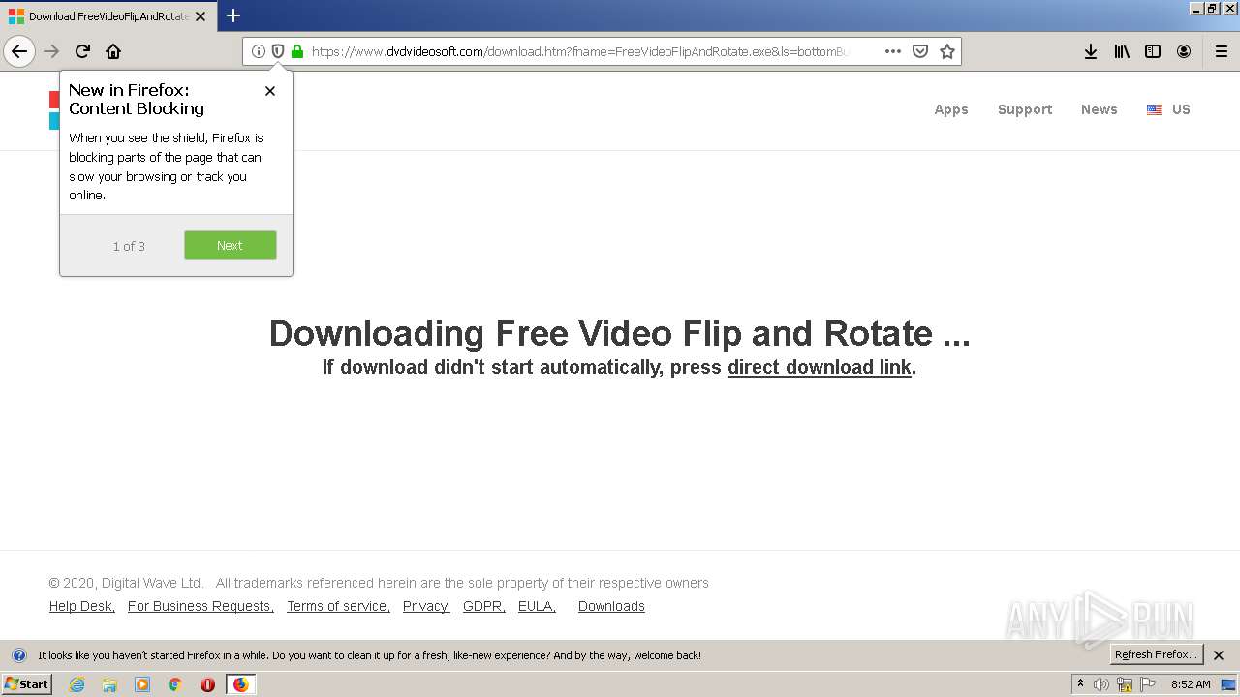Launch Opera from the taskbar
Image resolution: width=1240 pixels, height=697 pixels.
[207, 684]
